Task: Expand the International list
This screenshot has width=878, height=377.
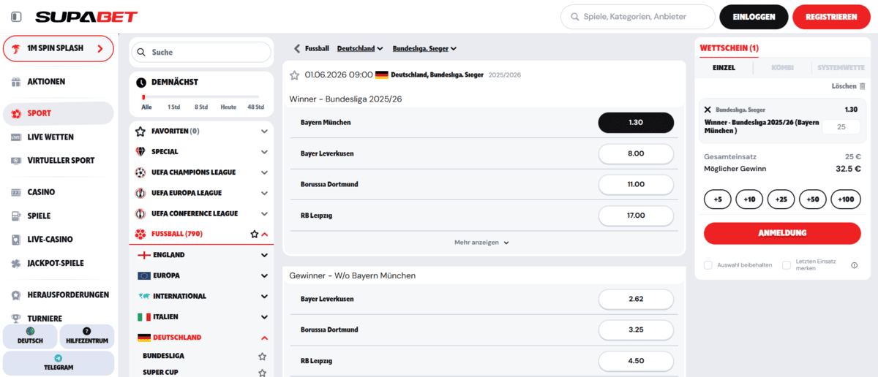Action: [264, 296]
